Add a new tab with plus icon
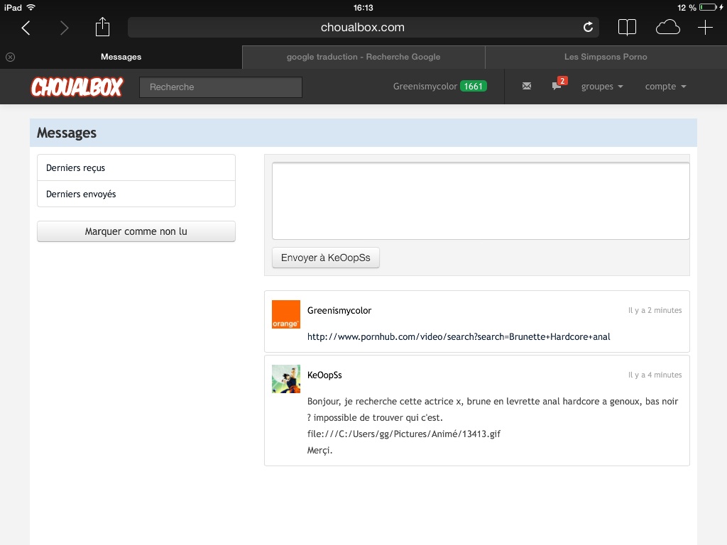 (x=705, y=28)
